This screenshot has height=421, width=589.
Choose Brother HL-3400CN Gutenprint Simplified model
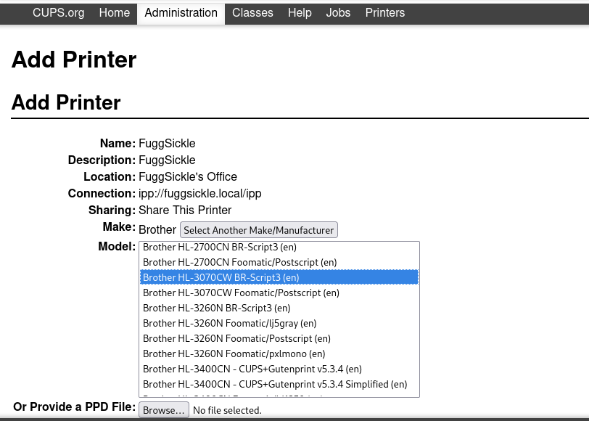275,384
